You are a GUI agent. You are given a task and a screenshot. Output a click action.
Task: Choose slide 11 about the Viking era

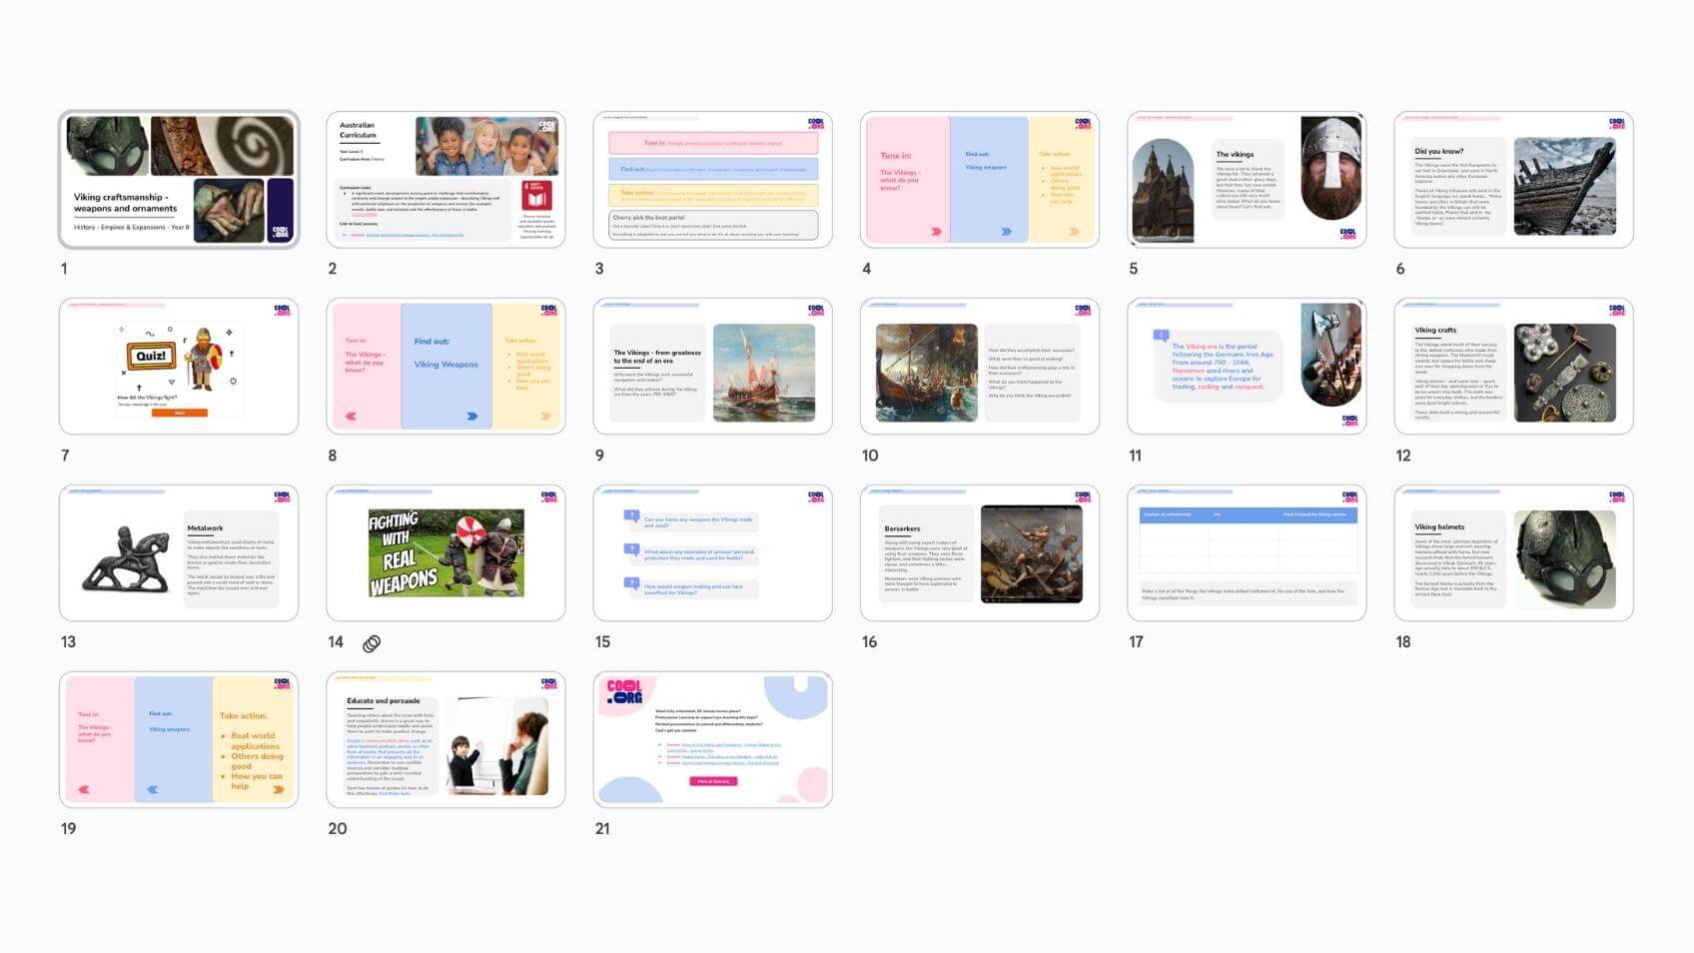(x=1247, y=367)
